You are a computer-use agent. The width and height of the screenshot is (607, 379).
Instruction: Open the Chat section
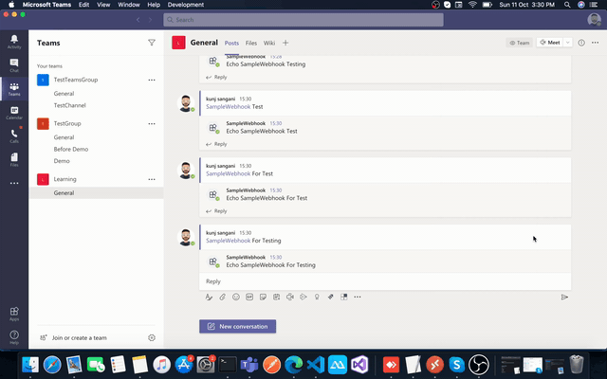pyautogui.click(x=14, y=65)
